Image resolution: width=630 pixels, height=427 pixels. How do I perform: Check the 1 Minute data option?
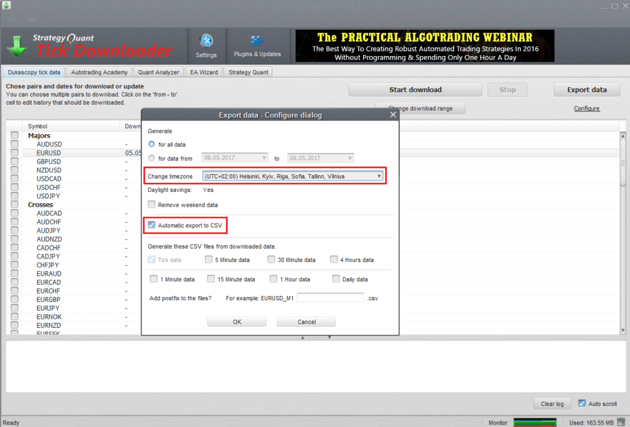[153, 279]
